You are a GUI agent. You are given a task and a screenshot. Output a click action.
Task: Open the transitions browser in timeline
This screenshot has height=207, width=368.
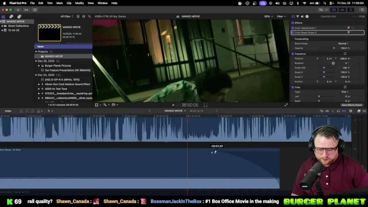(364, 111)
